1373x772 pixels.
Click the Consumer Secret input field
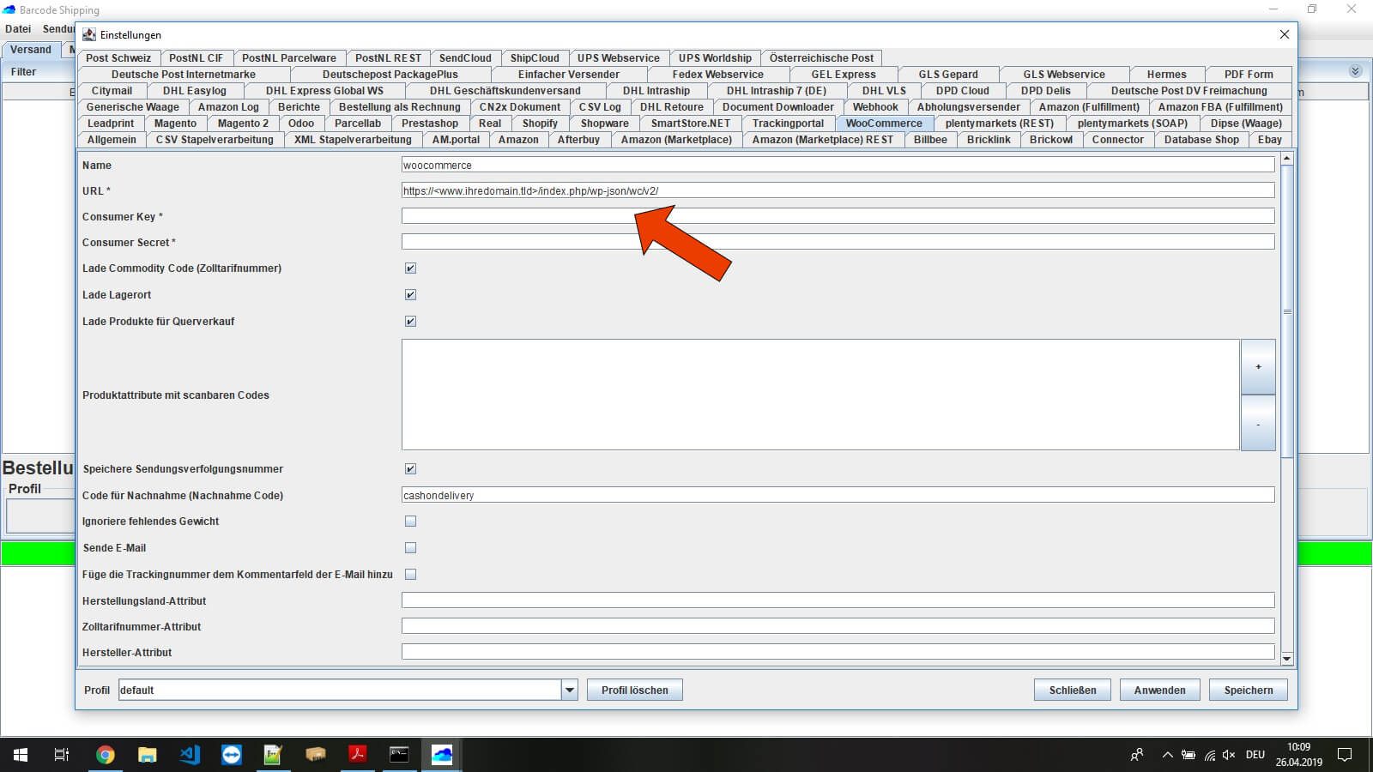click(838, 242)
